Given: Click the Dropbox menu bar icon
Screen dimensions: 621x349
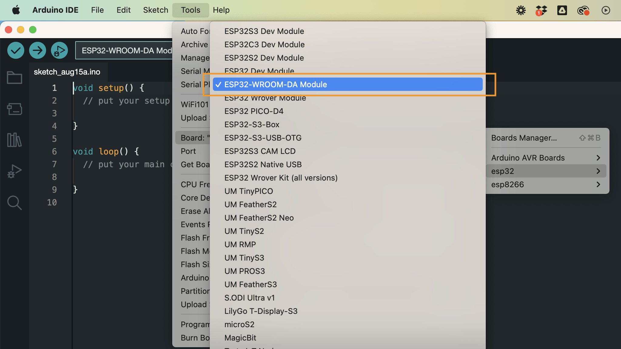Looking at the screenshot, I should point(541,11).
